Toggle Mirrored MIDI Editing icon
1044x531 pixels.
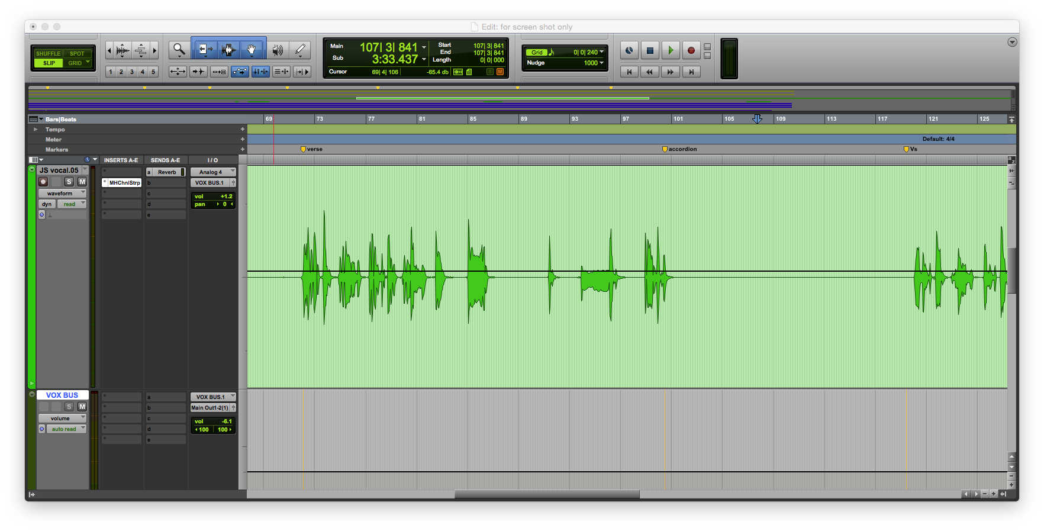pyautogui.click(x=219, y=72)
